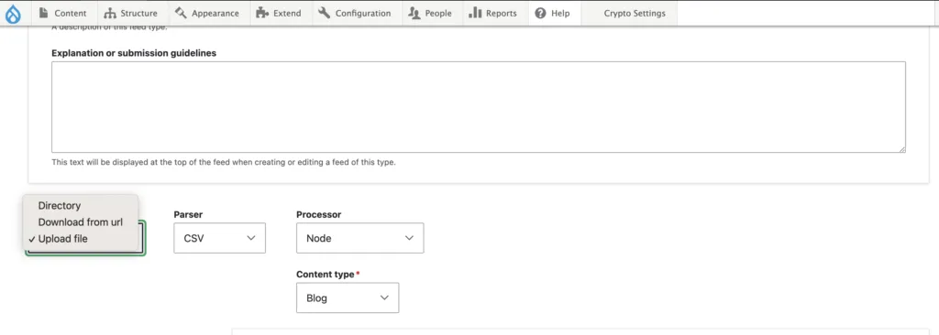Click the Drupal drop logo icon
Image resolution: width=939 pixels, height=335 pixels.
tap(13, 13)
